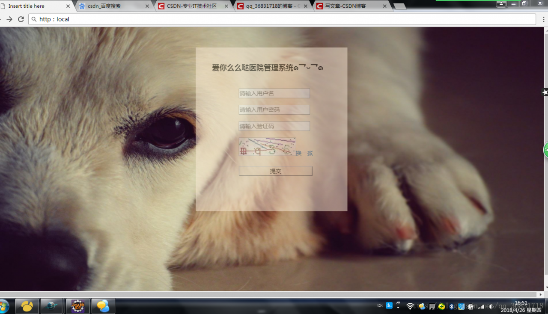Click the Bluetooth tray icon

[x=451, y=306]
